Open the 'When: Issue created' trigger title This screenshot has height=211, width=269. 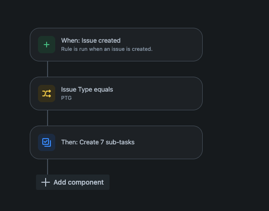tap(91, 41)
